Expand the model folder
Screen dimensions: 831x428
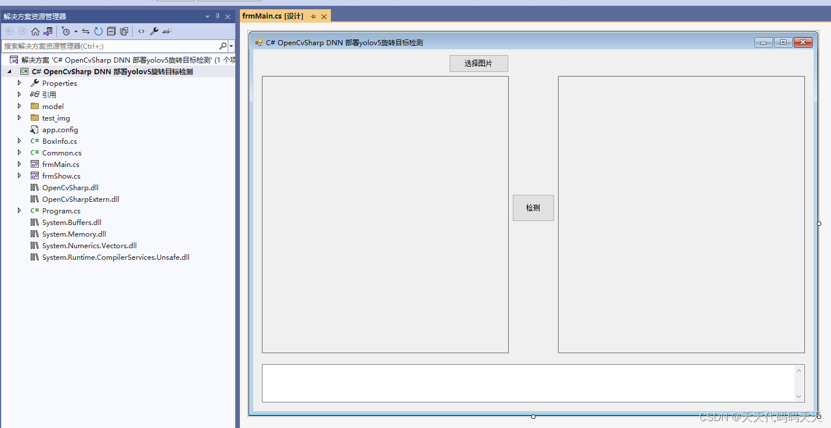point(19,106)
